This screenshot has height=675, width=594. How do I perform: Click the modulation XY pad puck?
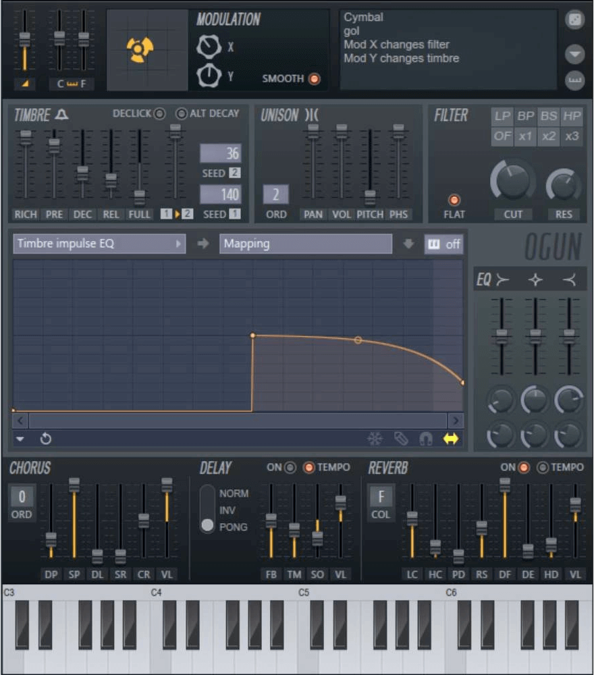(140, 51)
